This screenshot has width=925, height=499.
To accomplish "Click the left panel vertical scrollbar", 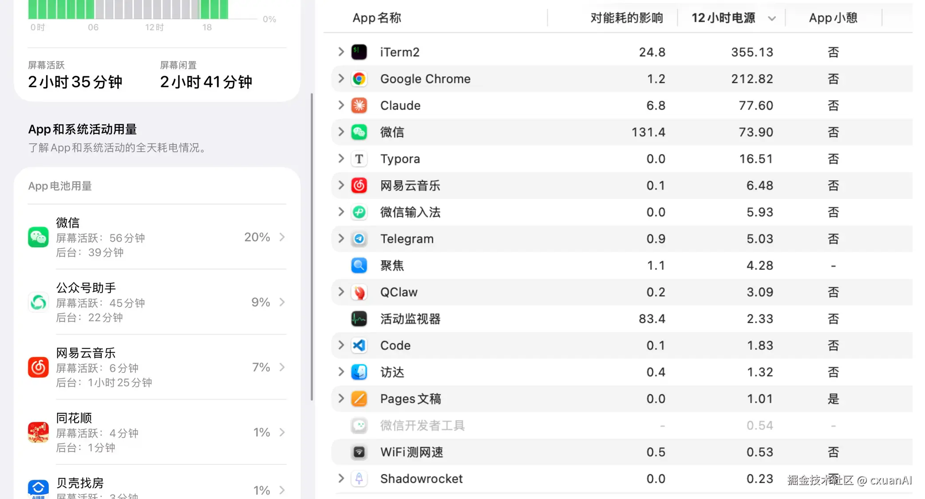I will [x=312, y=247].
